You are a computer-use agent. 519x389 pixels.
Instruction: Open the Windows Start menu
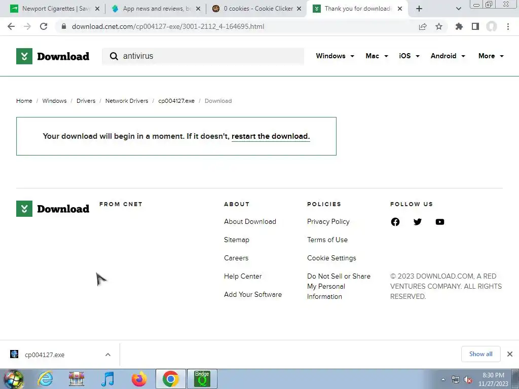click(13, 379)
